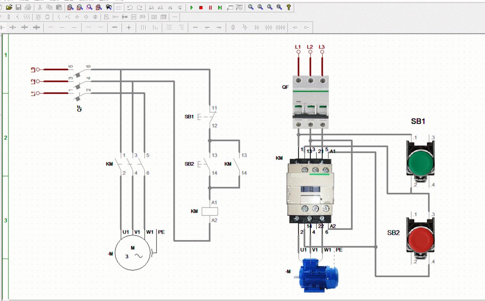The width and height of the screenshot is (485, 301).
Task: Toggle the dotted grid display button
Action: [x=118, y=8]
